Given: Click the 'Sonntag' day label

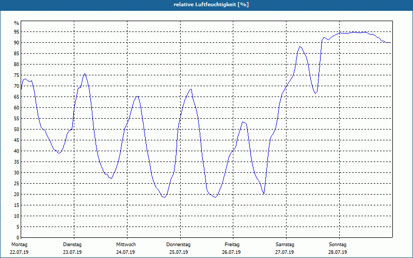Looking at the screenshot, I should coord(338,245).
